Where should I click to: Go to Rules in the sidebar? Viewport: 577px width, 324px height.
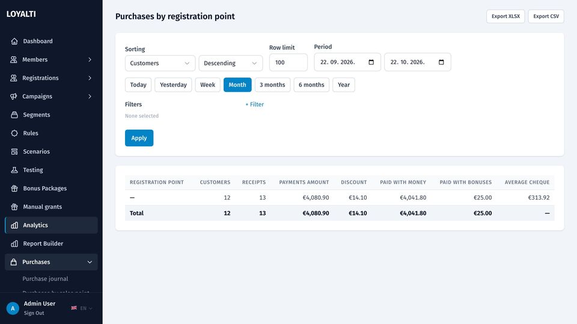tap(51, 133)
